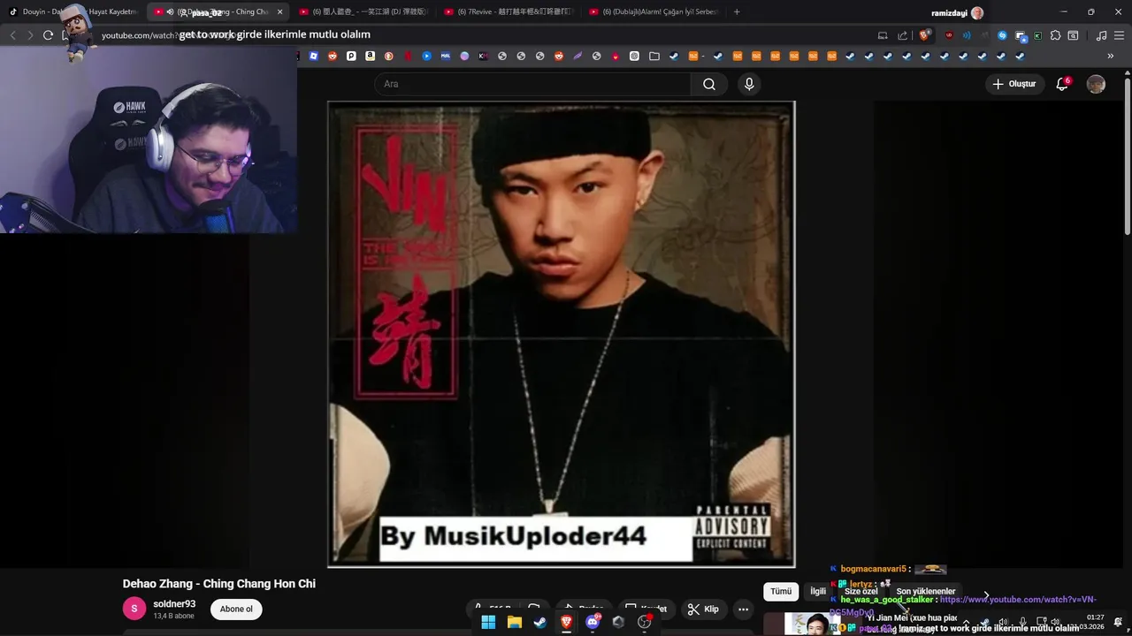The height and width of the screenshot is (636, 1132).
Task: Open the music note playlist icon
Action: [x=1101, y=35]
